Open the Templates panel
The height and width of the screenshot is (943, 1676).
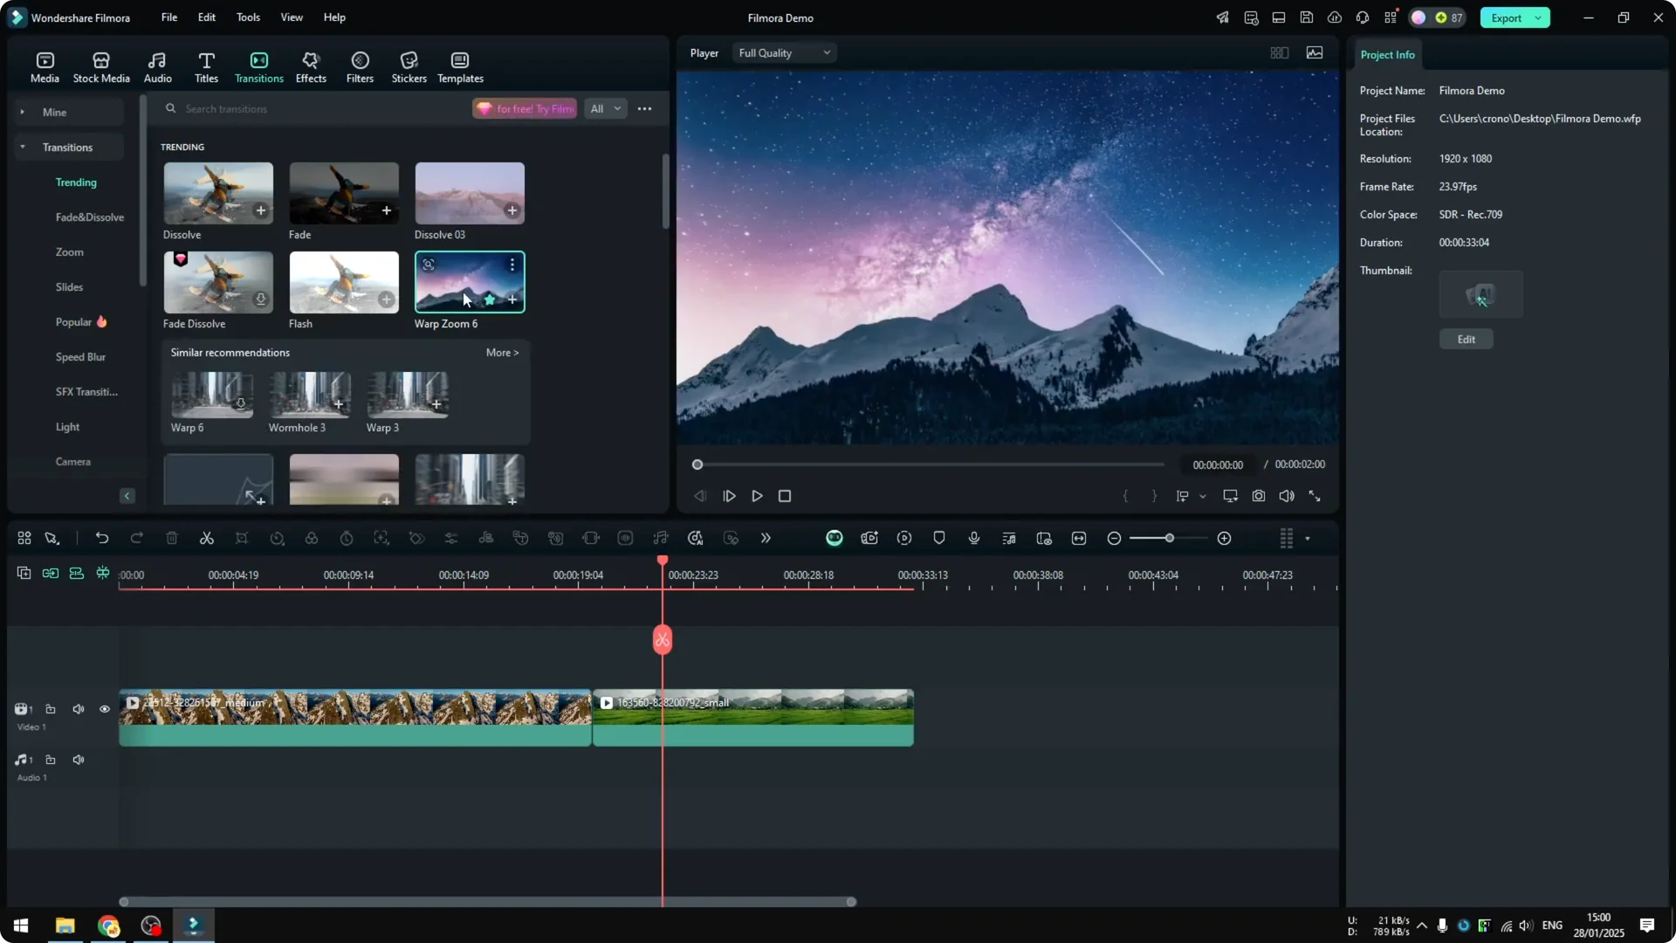pos(460,67)
